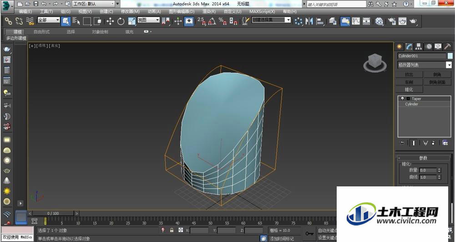Screen dimensions: 455x242
Task: Toggle the Angle Snap button
Action: point(212,21)
